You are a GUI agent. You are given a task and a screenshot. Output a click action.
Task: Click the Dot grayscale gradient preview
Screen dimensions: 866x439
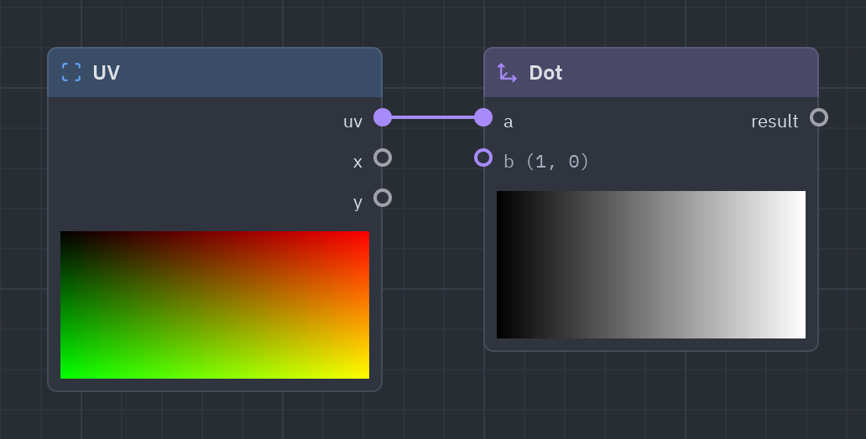[651, 265]
